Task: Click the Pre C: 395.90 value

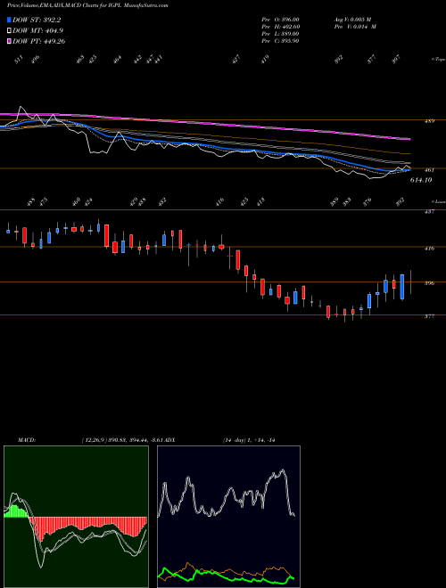Action: click(x=280, y=41)
